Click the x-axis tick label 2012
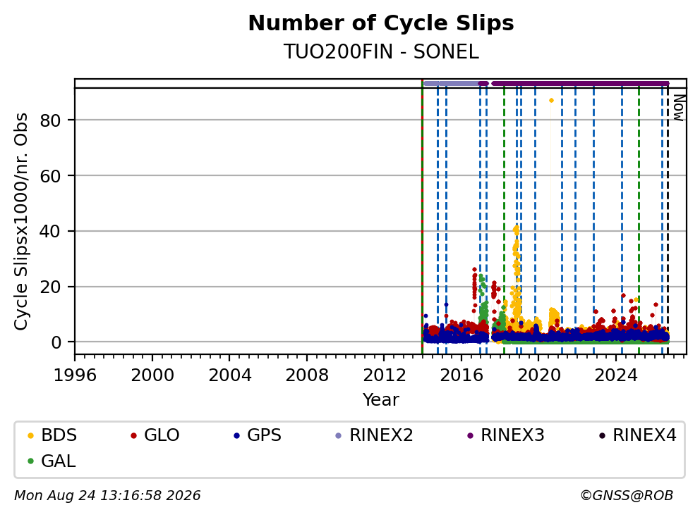Viewport: 700px width, 517px height. [384, 375]
